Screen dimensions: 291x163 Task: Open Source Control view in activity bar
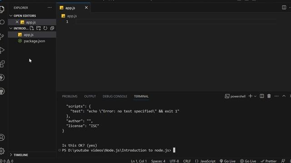[2, 36]
